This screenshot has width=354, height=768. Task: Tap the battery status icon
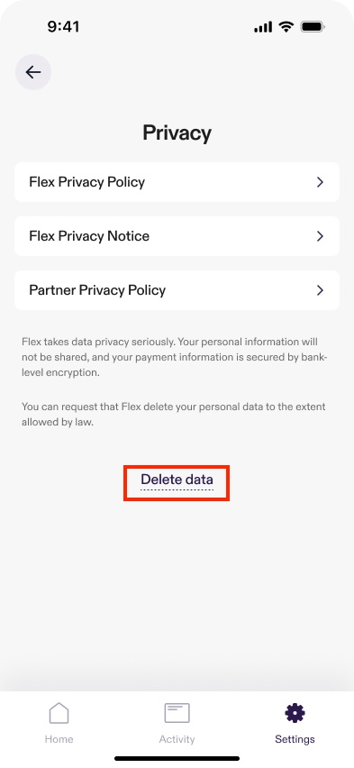(313, 26)
